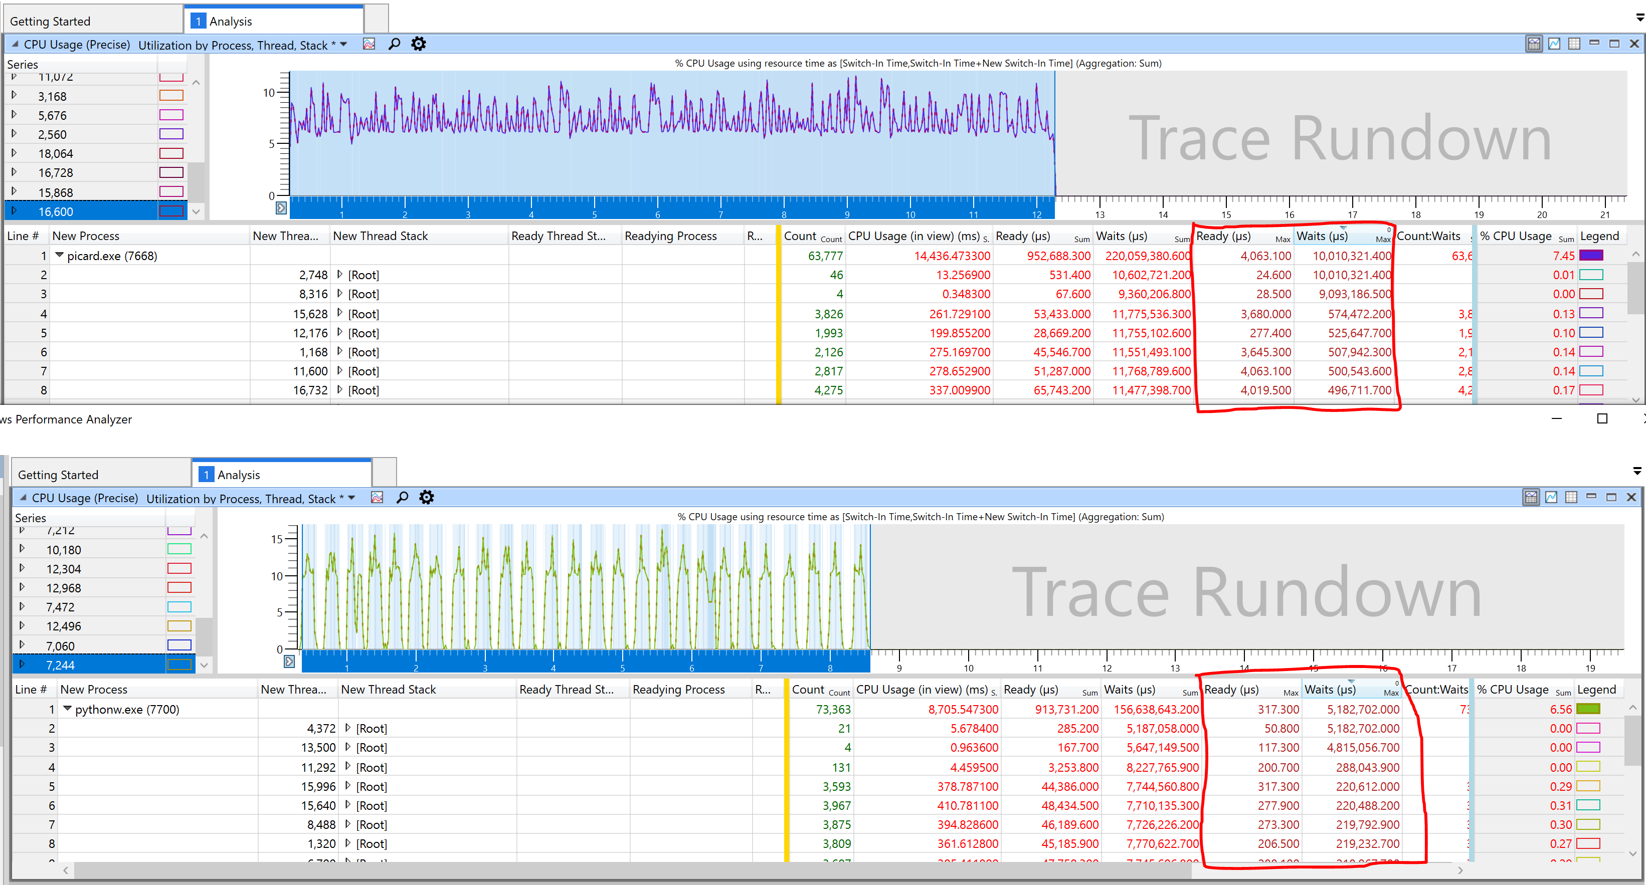Switch to Getting Started tab in pythonw.exe window
Image resolution: width=1646 pixels, height=885 pixels.
[x=102, y=474]
